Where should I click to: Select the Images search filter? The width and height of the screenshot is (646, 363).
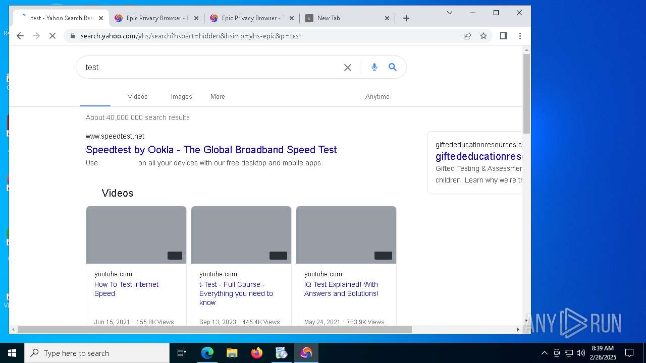(x=181, y=96)
